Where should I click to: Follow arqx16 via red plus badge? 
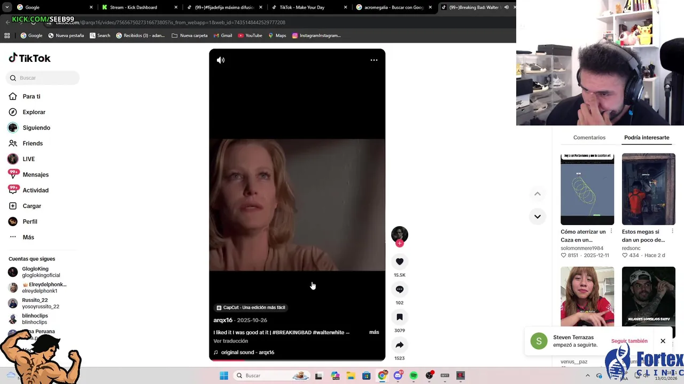[x=400, y=243]
